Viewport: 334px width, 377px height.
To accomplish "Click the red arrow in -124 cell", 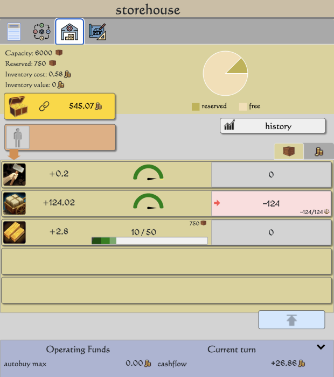I will [217, 203].
